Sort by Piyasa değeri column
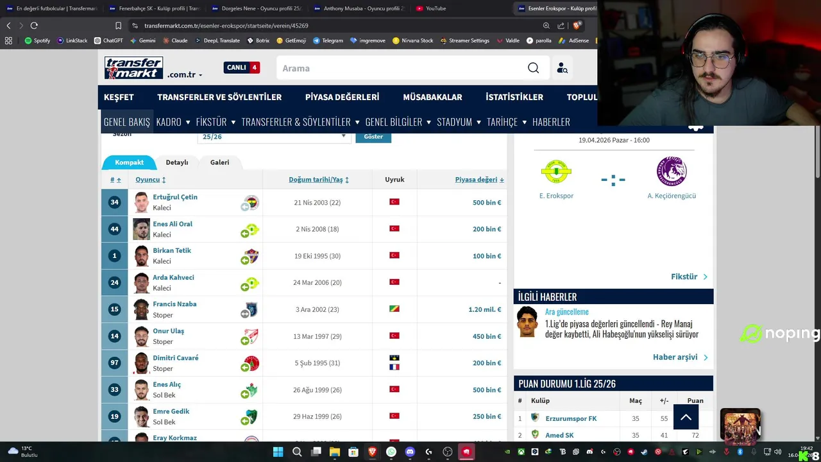The image size is (821, 462). (x=479, y=180)
